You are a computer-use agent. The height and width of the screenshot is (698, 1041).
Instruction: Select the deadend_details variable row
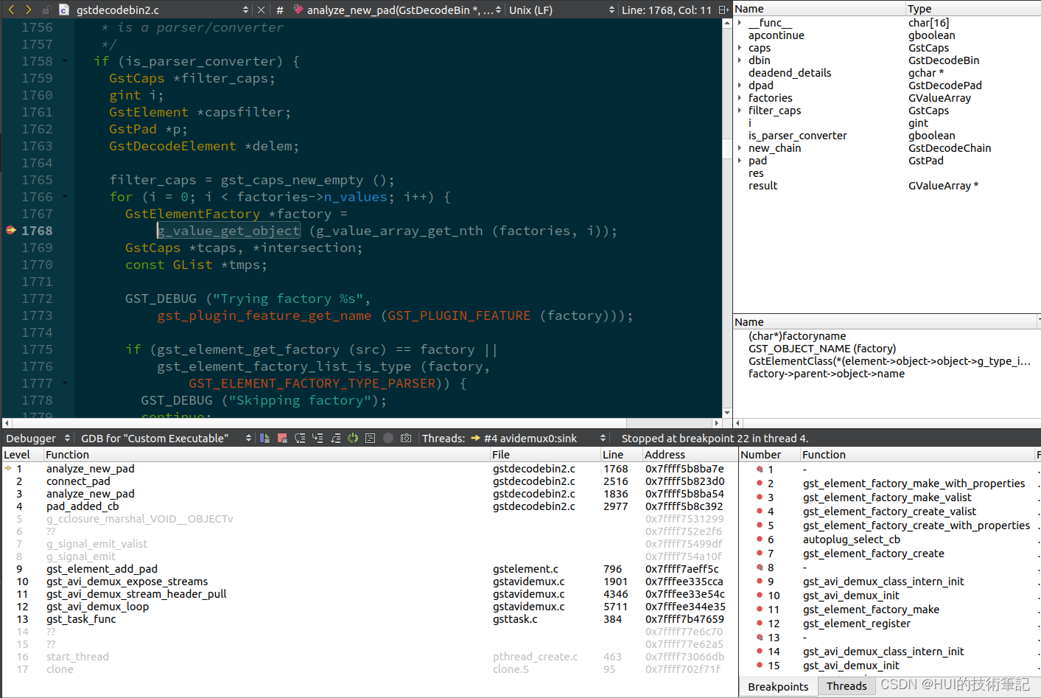pyautogui.click(x=886, y=73)
